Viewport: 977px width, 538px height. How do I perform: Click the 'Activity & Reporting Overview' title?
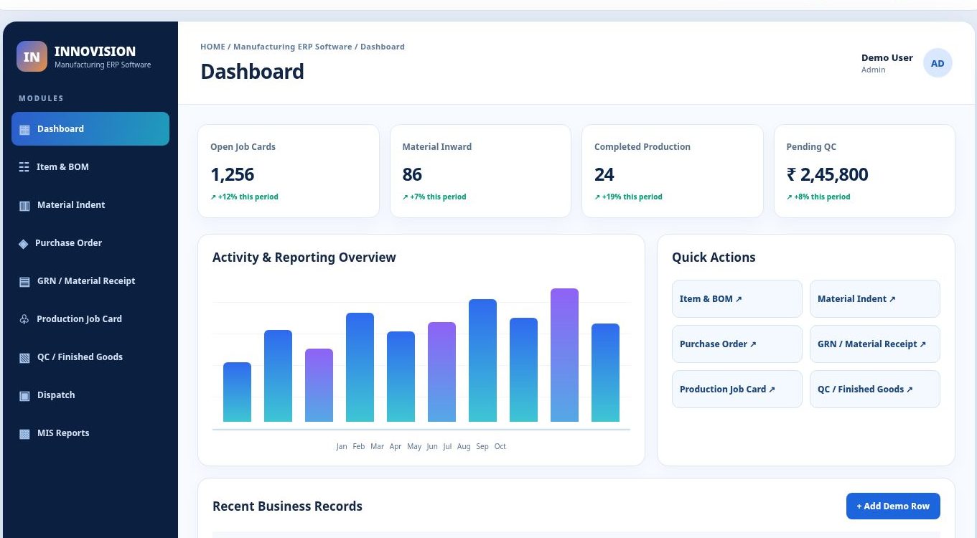click(x=304, y=258)
